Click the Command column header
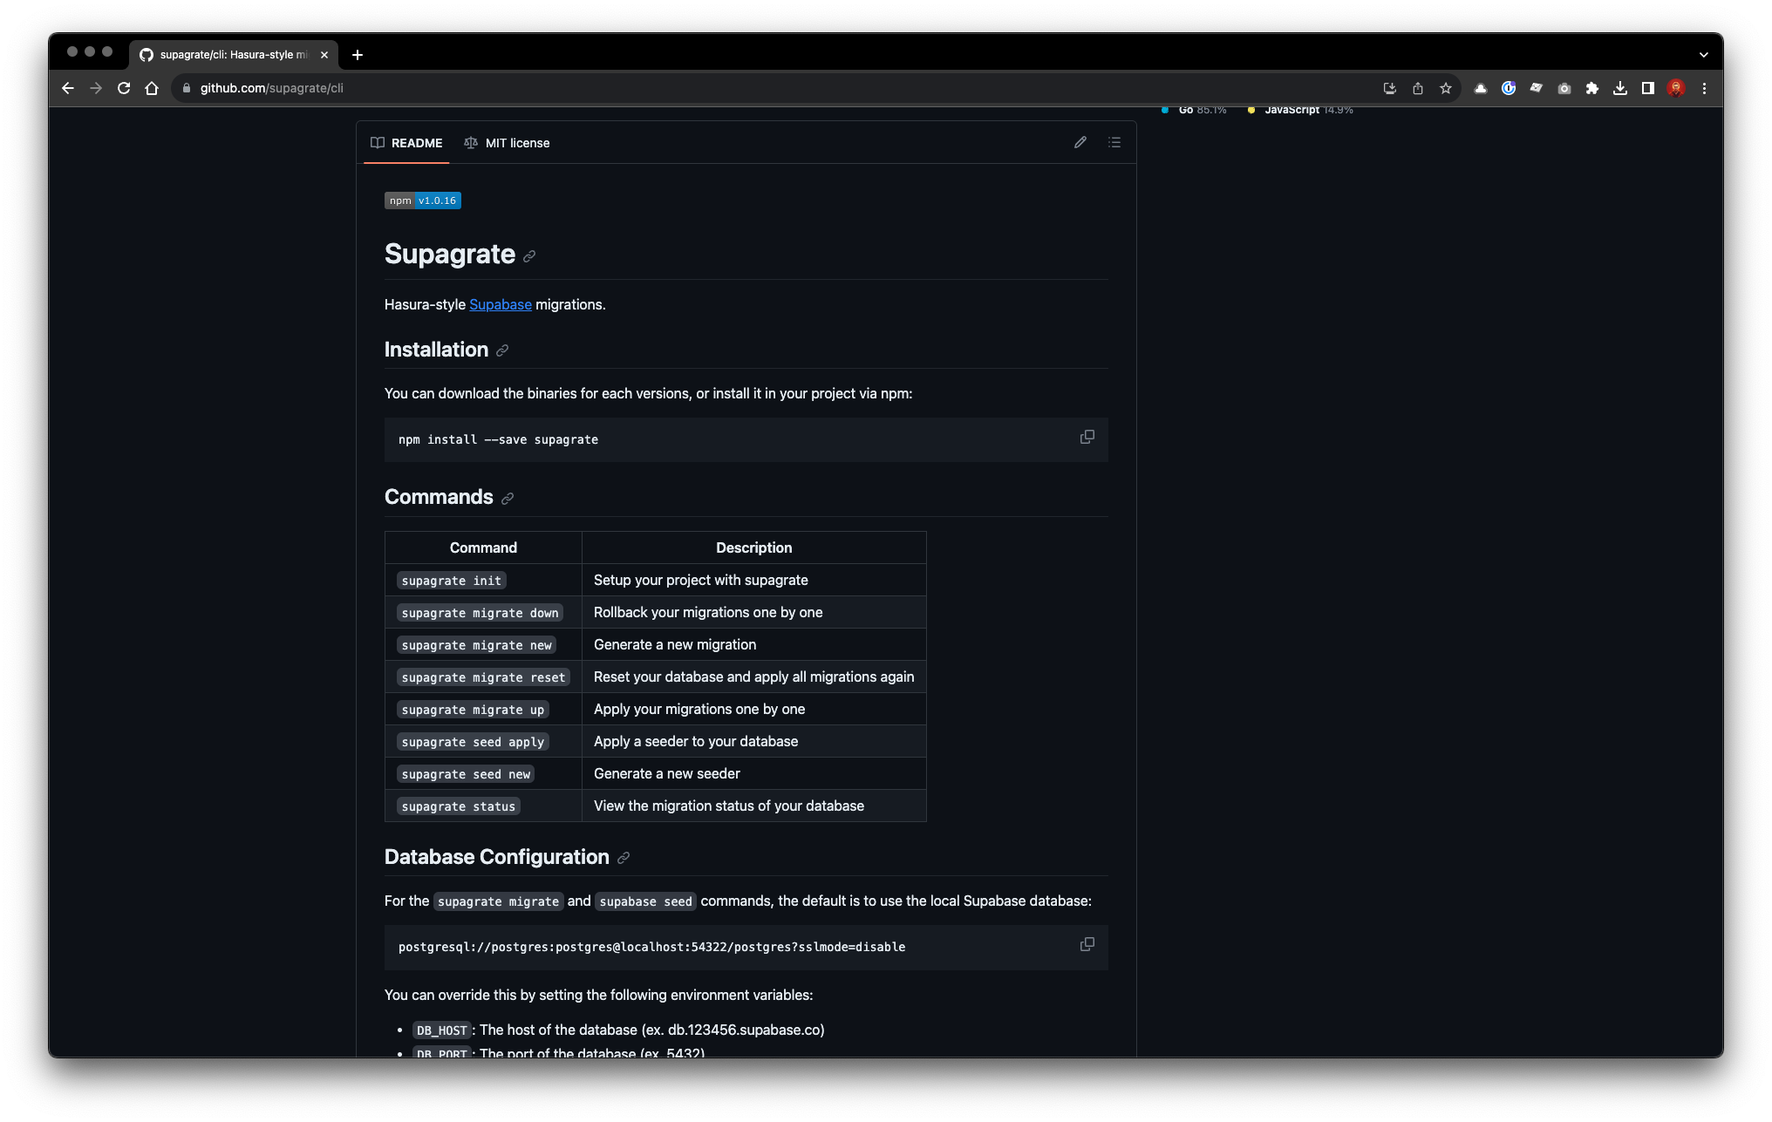 pos(483,547)
